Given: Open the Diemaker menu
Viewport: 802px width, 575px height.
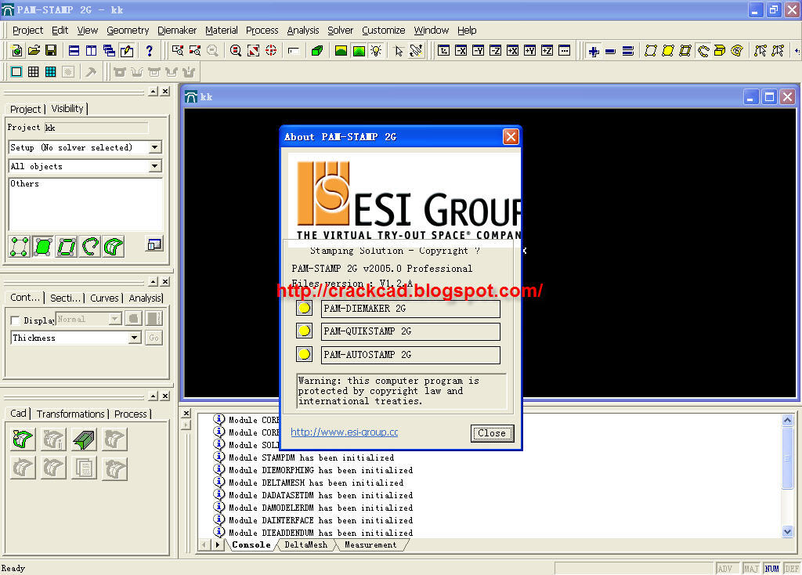Looking at the screenshot, I should 177,31.
